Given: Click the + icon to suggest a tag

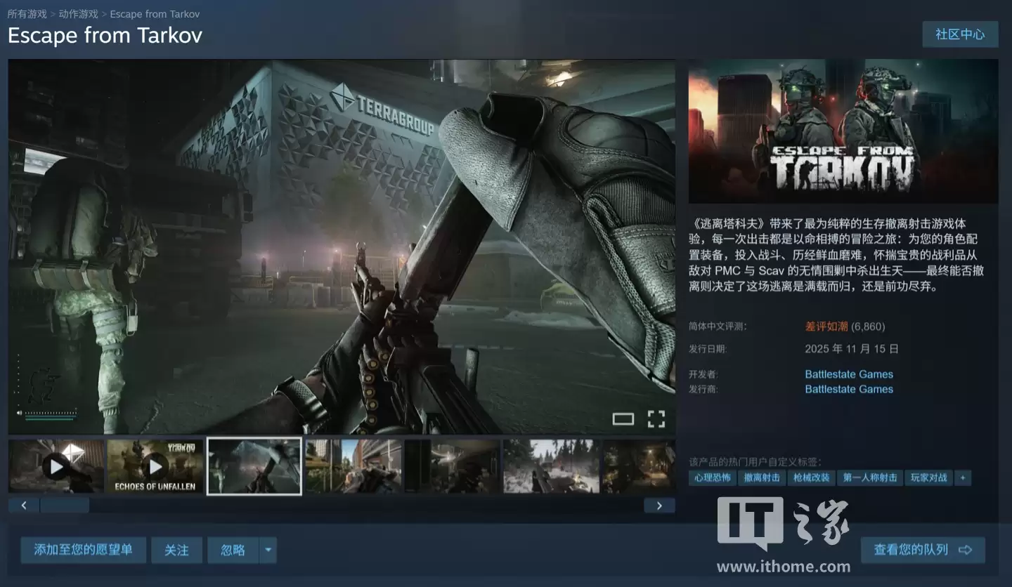Looking at the screenshot, I should click(962, 477).
